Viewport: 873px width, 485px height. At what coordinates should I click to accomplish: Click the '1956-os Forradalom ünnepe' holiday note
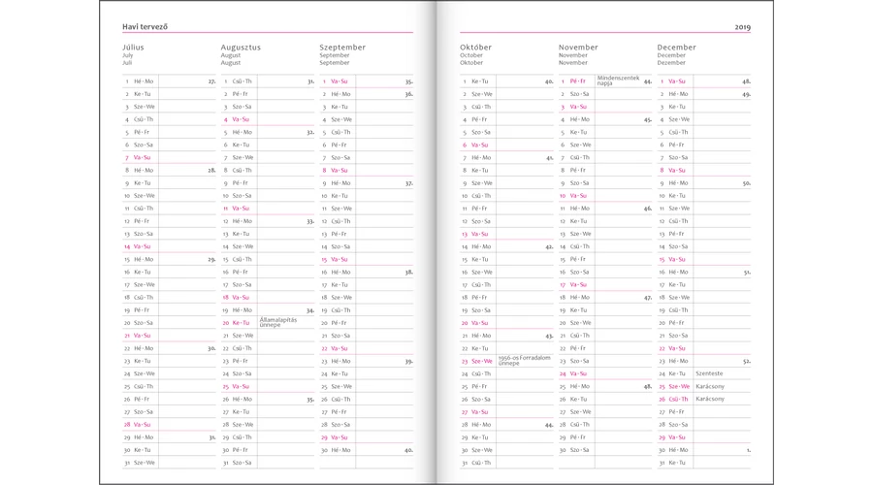pos(524,360)
